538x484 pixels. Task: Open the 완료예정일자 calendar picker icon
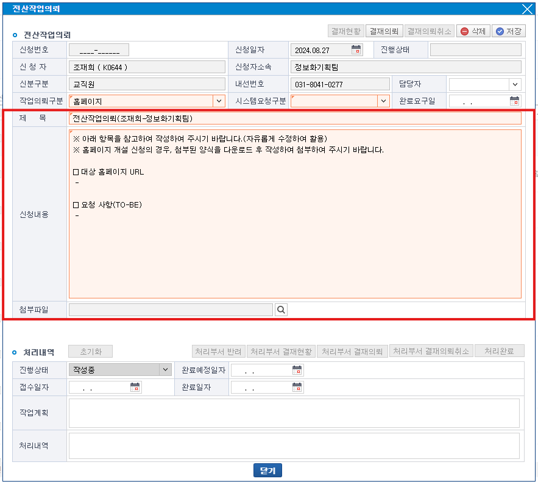pyautogui.click(x=297, y=370)
